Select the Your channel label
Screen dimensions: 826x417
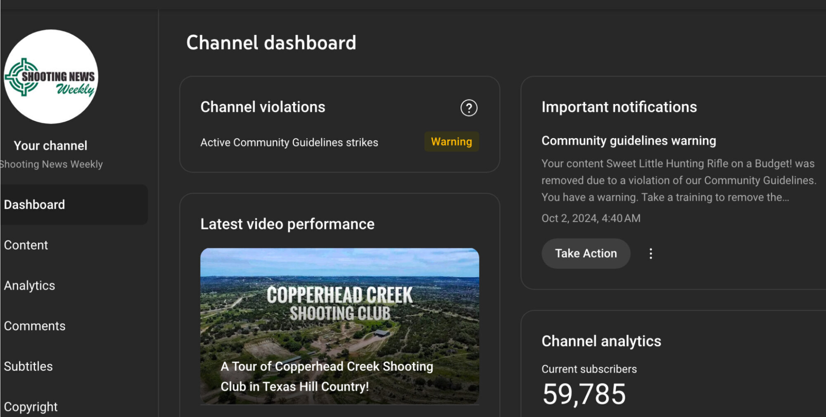click(x=51, y=146)
